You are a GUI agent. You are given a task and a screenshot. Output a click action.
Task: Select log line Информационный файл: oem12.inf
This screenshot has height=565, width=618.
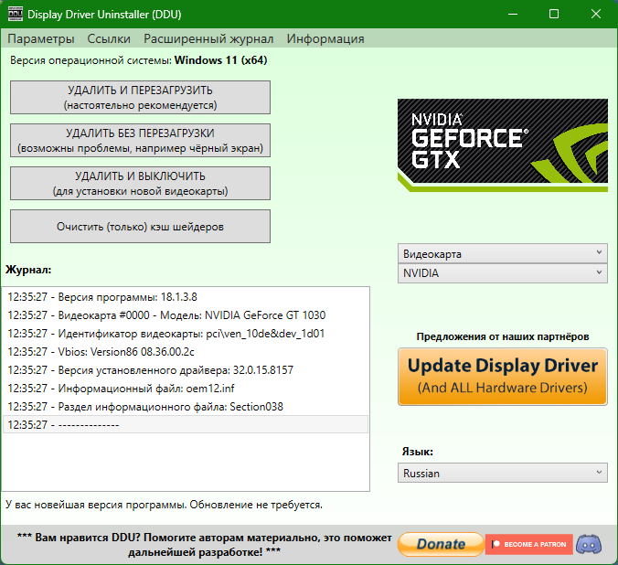[x=186, y=389]
